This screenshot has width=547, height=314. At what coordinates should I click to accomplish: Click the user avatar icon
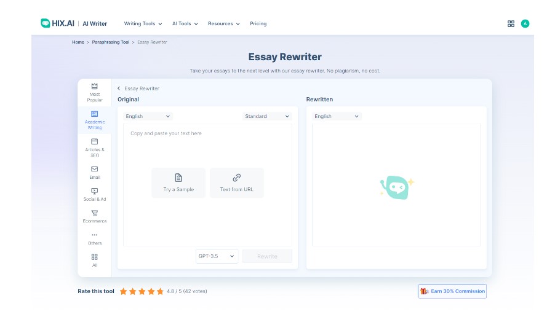(525, 23)
